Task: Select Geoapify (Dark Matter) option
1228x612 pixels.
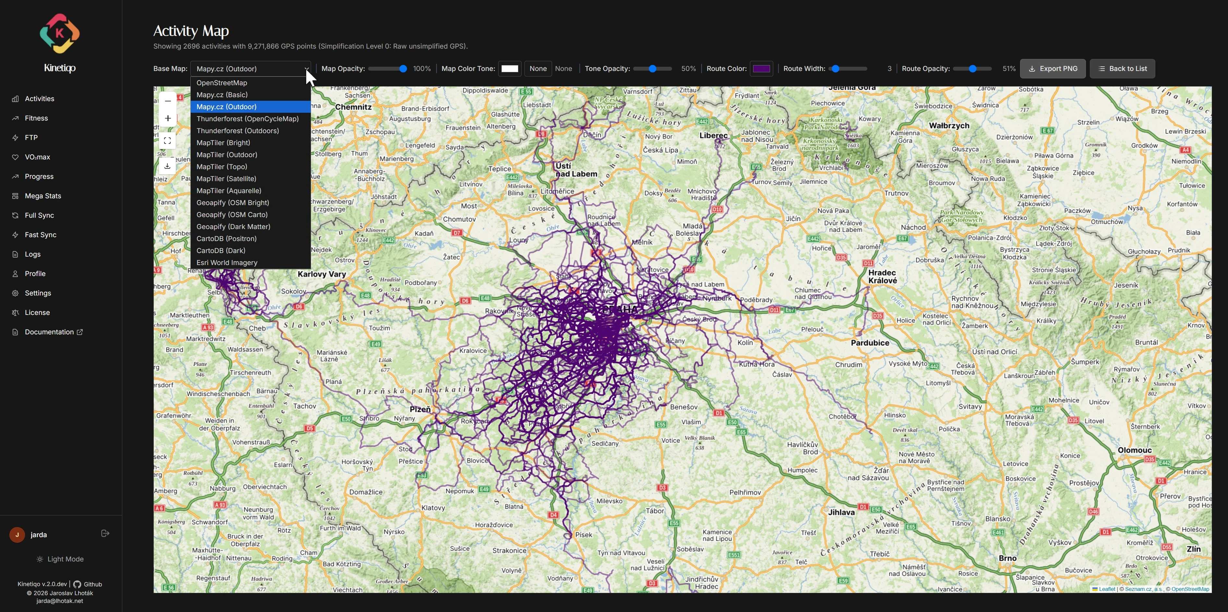Action: 250,227
